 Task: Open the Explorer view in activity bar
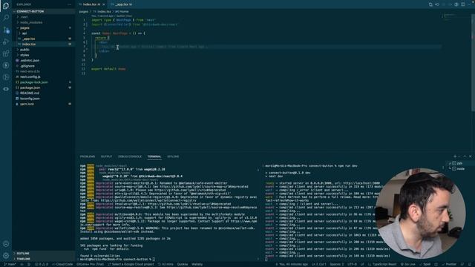click(6, 6)
